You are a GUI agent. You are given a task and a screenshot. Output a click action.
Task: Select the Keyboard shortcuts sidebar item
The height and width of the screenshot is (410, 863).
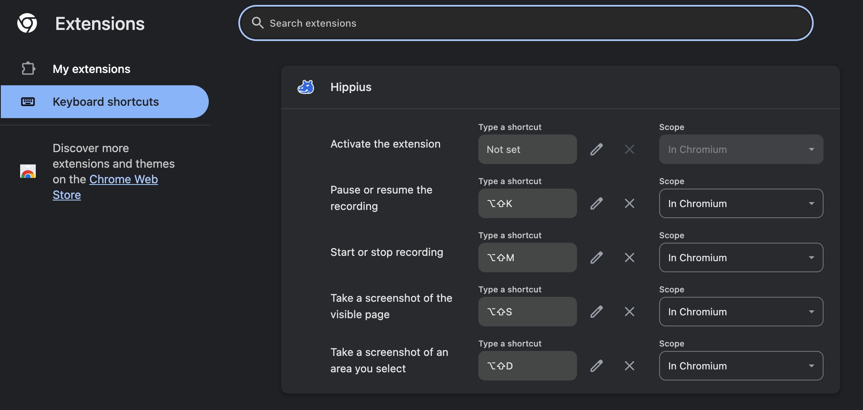click(104, 102)
